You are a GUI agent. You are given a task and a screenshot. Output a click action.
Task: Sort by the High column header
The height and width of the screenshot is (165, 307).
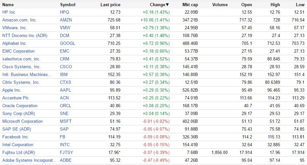tap(275, 5)
